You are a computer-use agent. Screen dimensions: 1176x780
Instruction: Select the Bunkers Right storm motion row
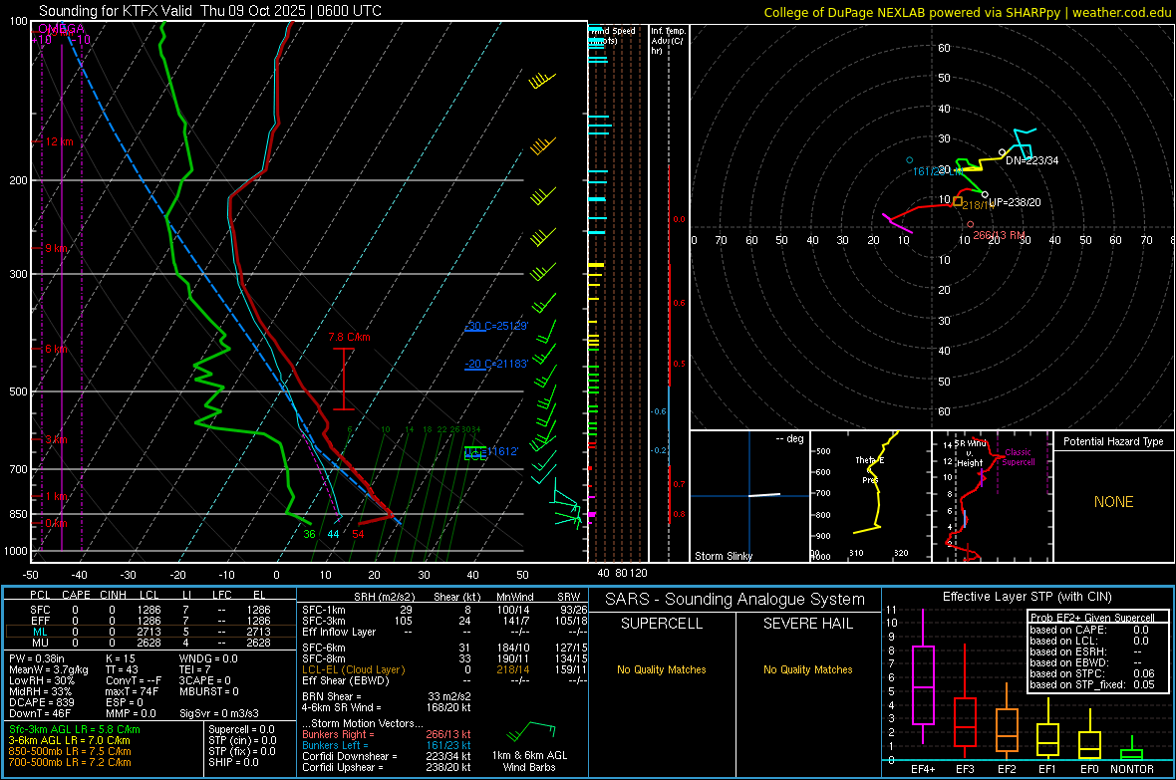click(x=387, y=734)
